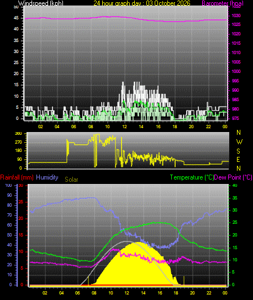253x300 pixels.
Task: Click the 'Windspeed (kph)' chart title
Action: (x=40, y=3)
